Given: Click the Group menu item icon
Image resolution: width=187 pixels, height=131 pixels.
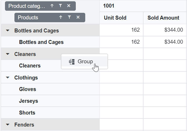Looking at the screenshot, I should [72, 62].
